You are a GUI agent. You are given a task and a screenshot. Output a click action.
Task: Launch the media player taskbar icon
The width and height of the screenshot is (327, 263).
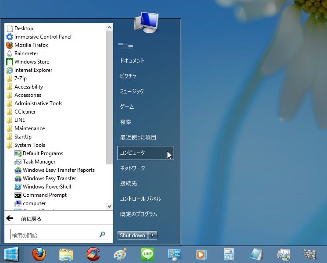(202, 254)
